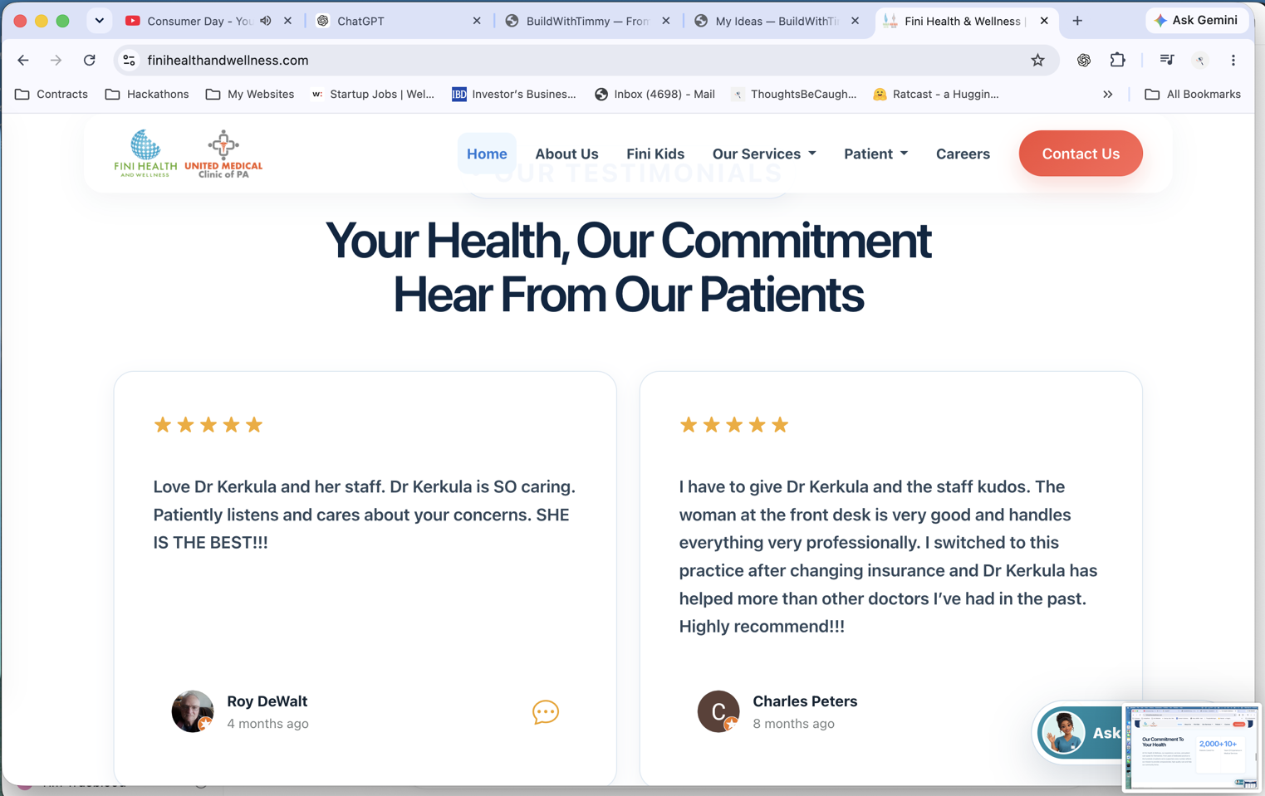Open the media controls icon
The image size is (1265, 796).
1167,60
